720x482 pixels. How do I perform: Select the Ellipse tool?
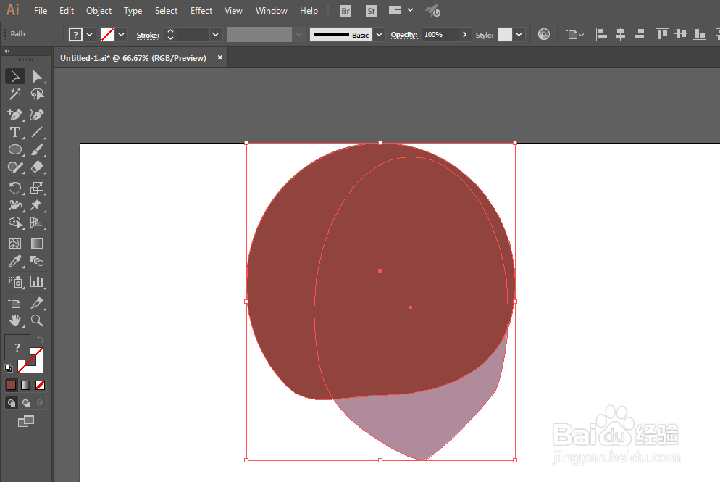tap(15, 150)
